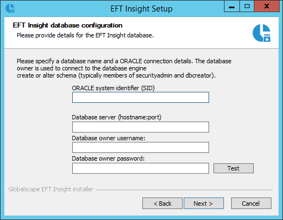
Task: Focus the ORACLE system identifier (SID) field
Action: 141,97
